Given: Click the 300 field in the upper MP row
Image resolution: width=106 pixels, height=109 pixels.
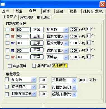Looking at the screenshot, I should pyautogui.click(x=23, y=43).
